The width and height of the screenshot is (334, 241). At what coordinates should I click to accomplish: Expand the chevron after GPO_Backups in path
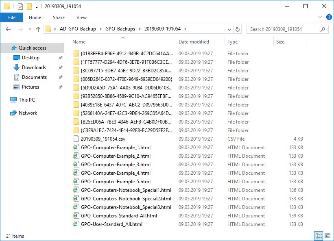[x=140, y=29]
